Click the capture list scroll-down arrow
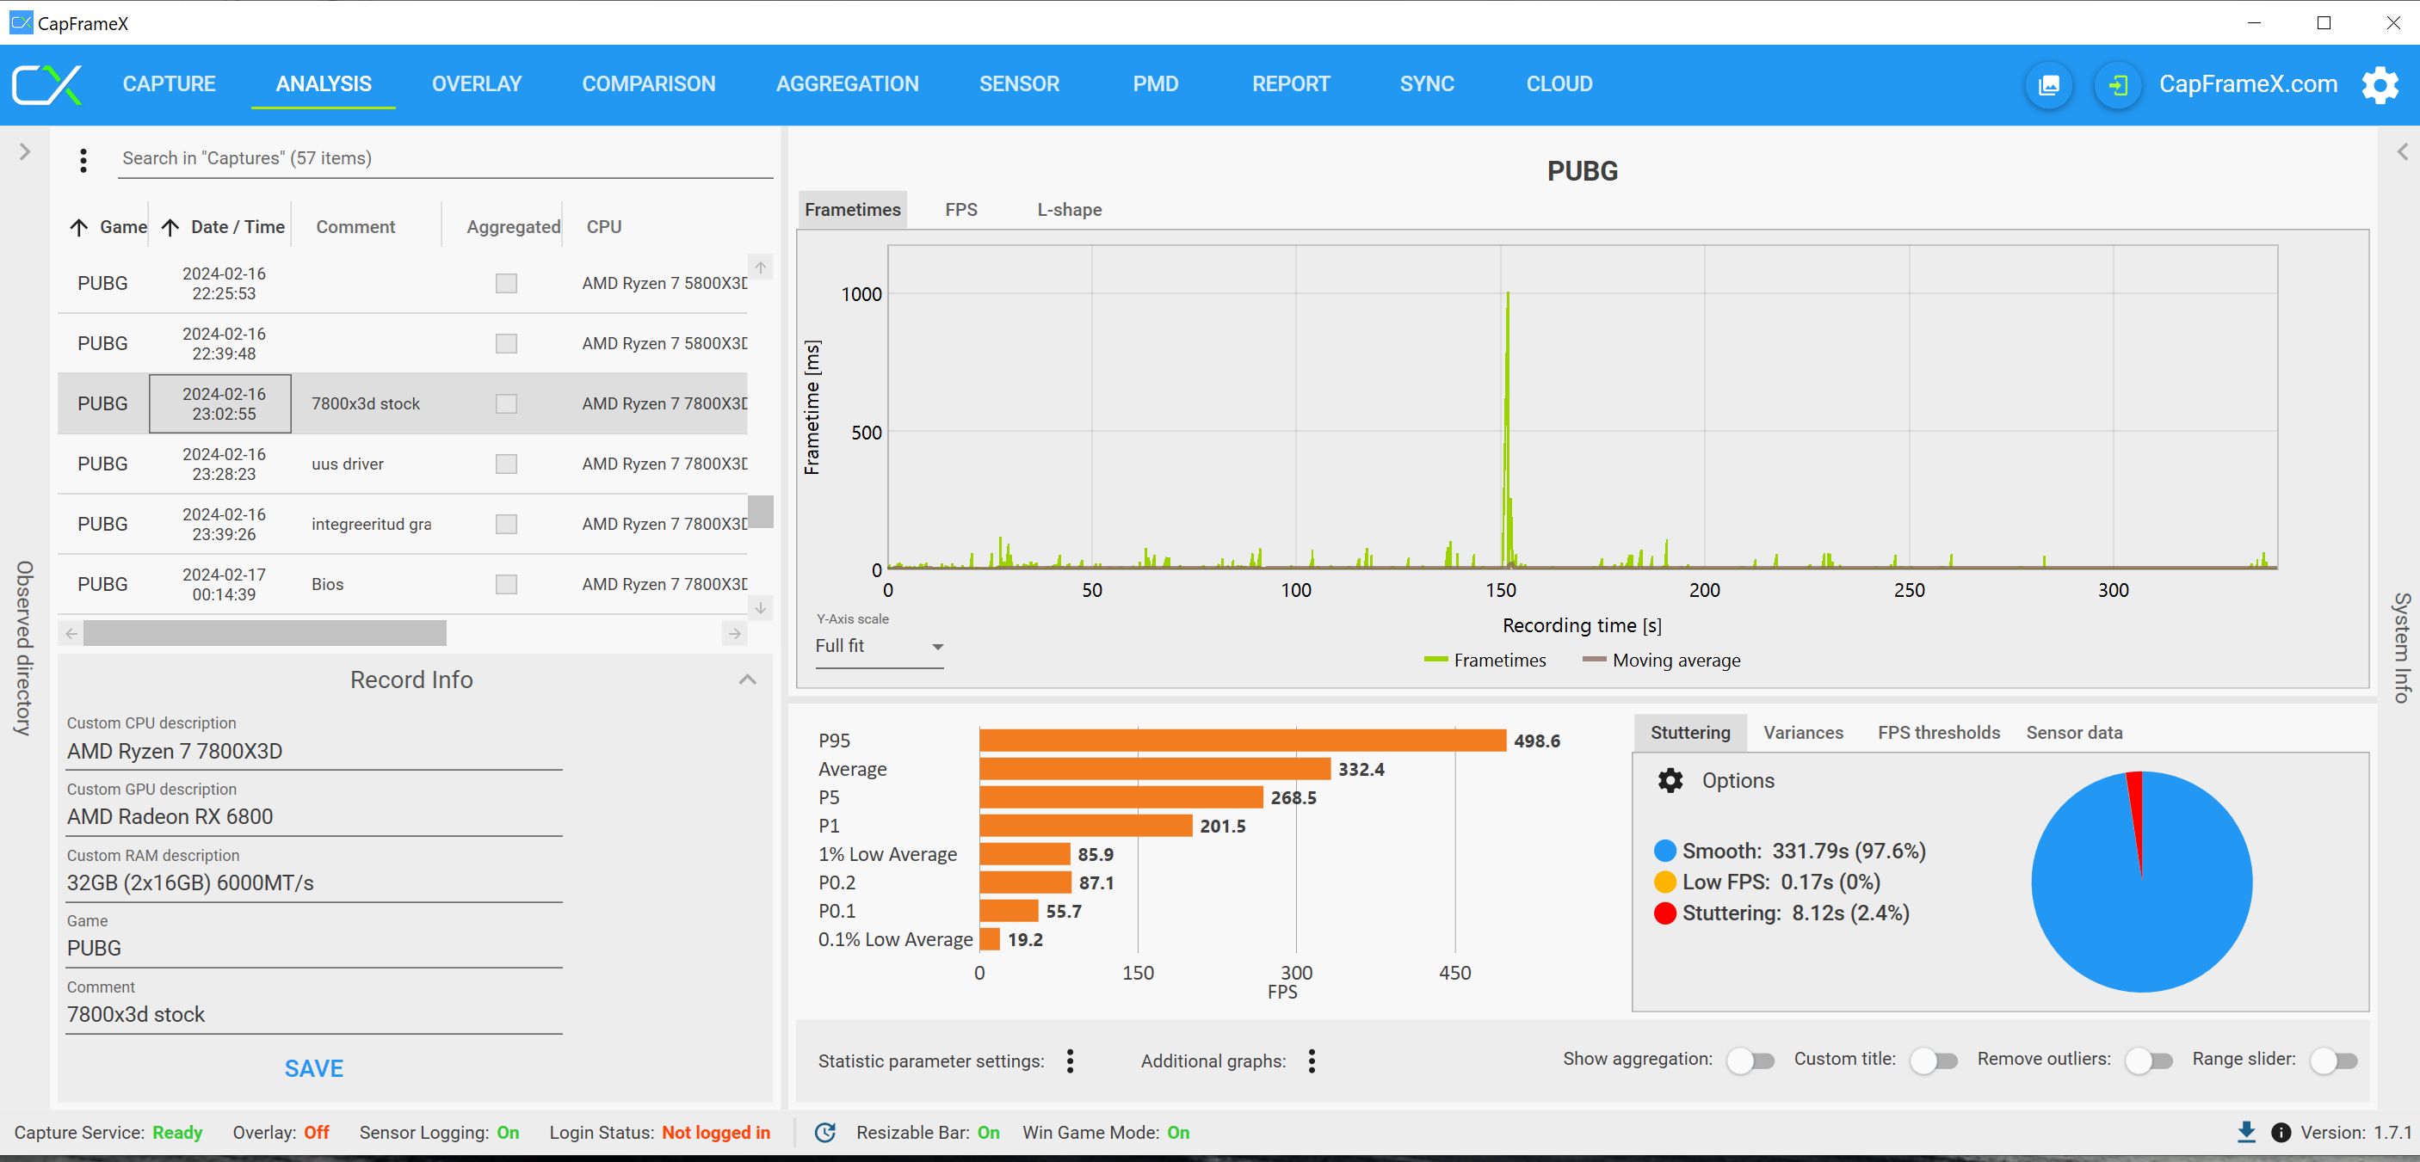This screenshot has height=1162, width=2420. point(761,607)
